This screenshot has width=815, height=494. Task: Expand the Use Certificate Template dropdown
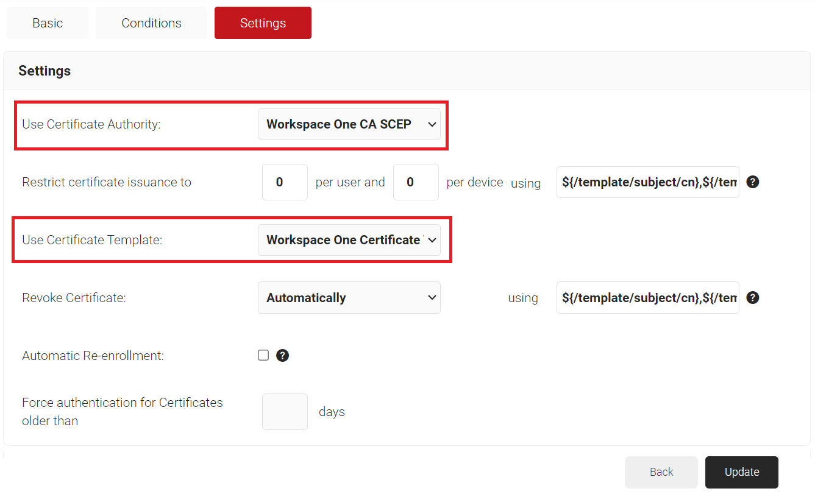349,240
